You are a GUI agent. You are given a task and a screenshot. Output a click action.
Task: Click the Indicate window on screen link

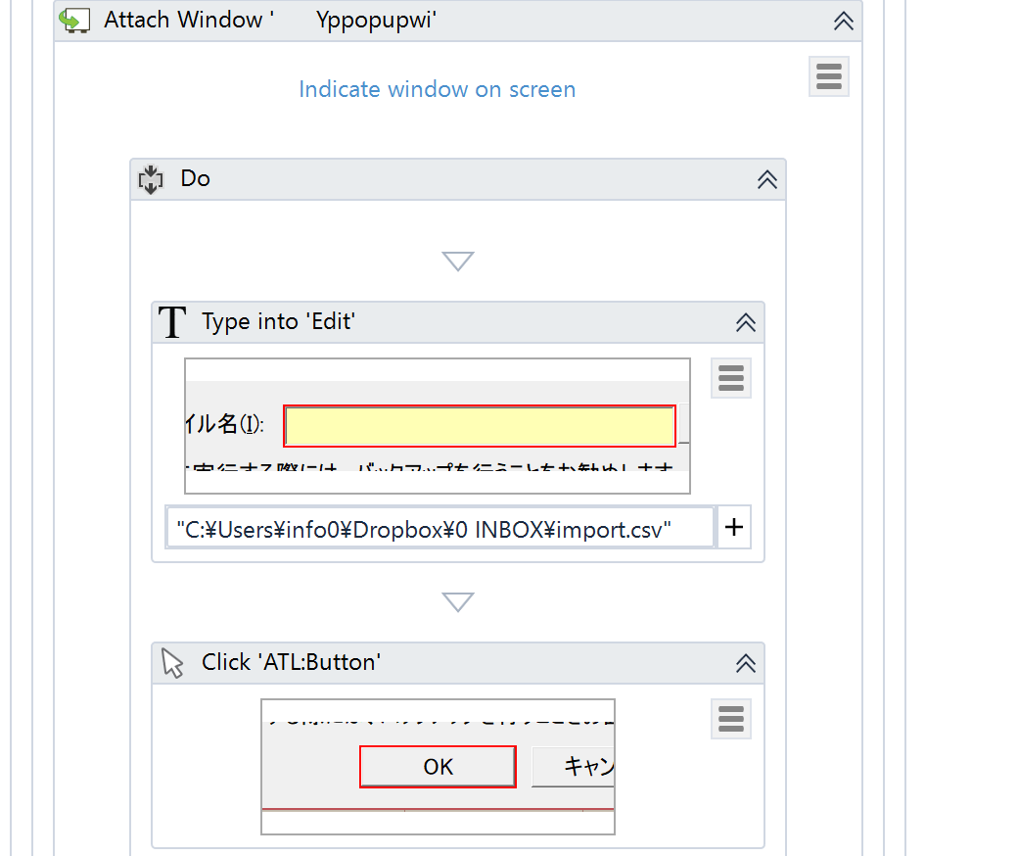[x=437, y=89]
